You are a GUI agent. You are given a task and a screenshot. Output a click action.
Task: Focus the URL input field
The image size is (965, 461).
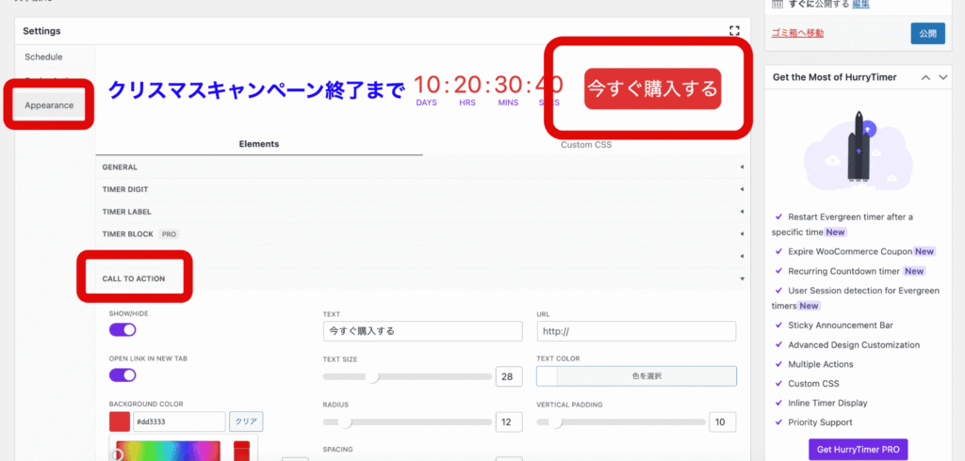pos(636,330)
